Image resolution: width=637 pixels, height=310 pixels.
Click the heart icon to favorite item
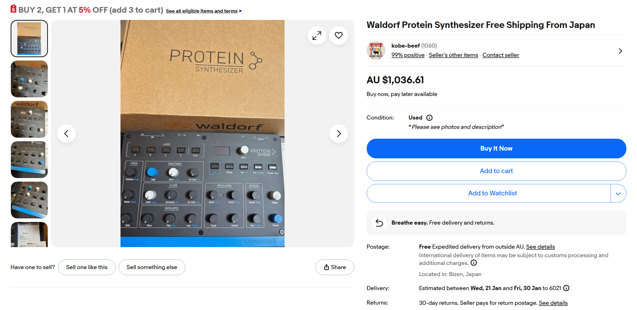pos(338,35)
